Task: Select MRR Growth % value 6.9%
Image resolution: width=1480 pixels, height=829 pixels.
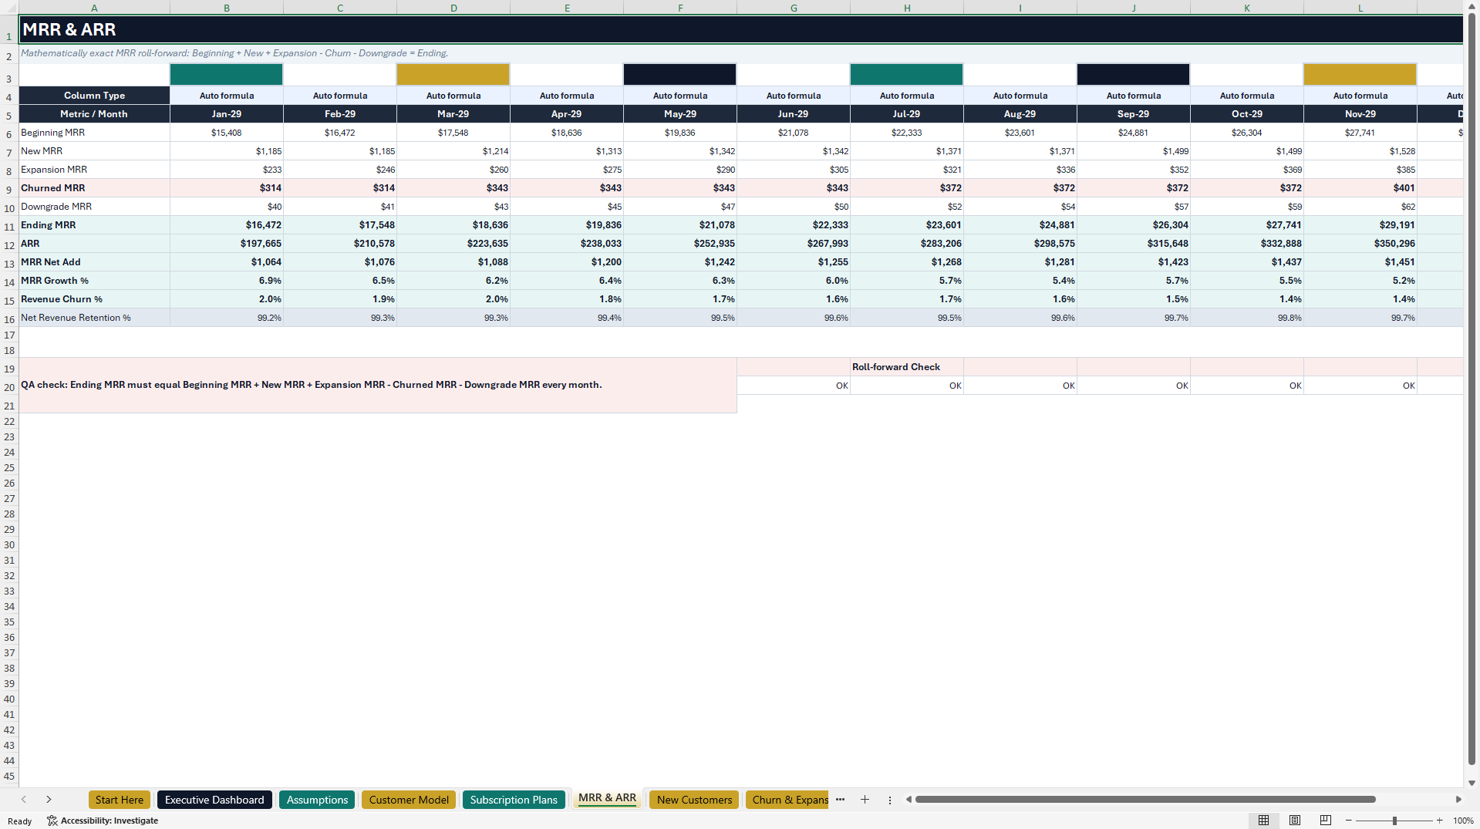Action: (x=227, y=281)
